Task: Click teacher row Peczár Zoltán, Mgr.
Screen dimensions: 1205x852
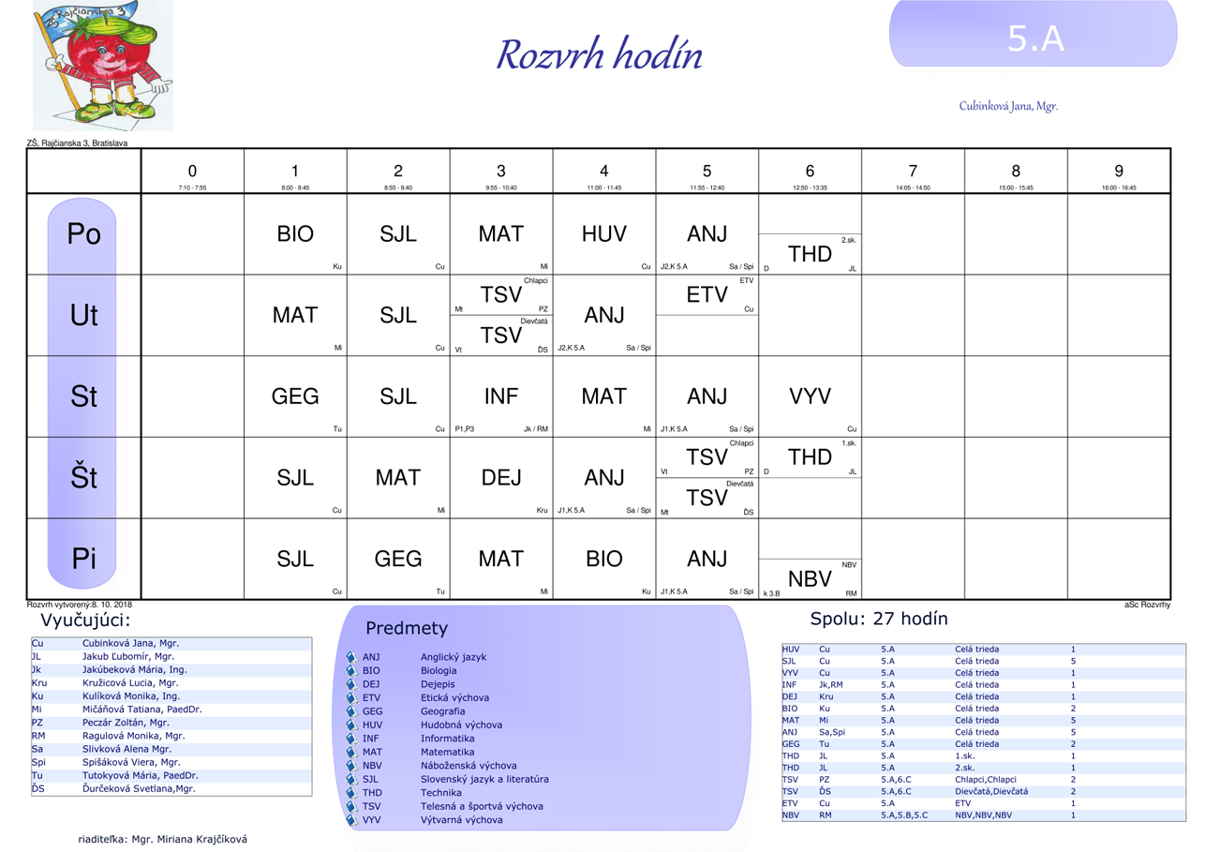Action: 171,723
